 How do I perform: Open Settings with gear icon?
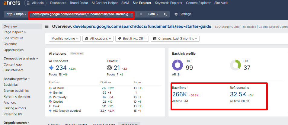point(183,14)
